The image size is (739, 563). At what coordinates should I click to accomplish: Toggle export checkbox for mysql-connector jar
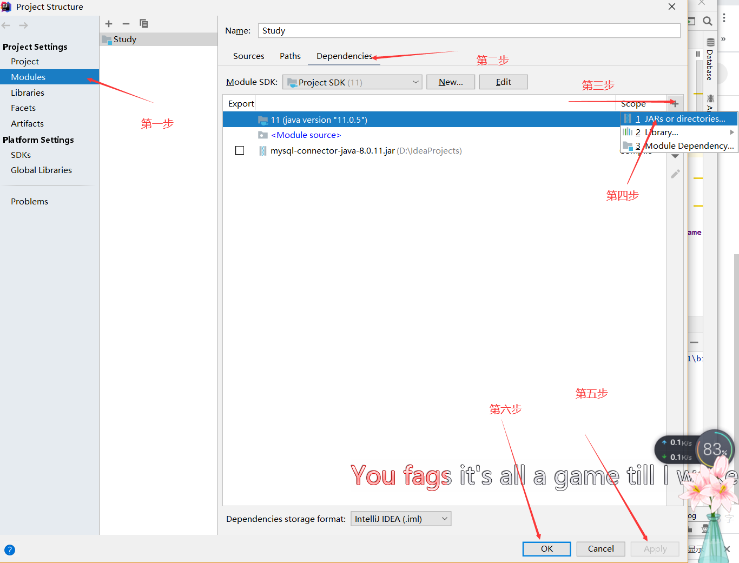click(x=240, y=151)
